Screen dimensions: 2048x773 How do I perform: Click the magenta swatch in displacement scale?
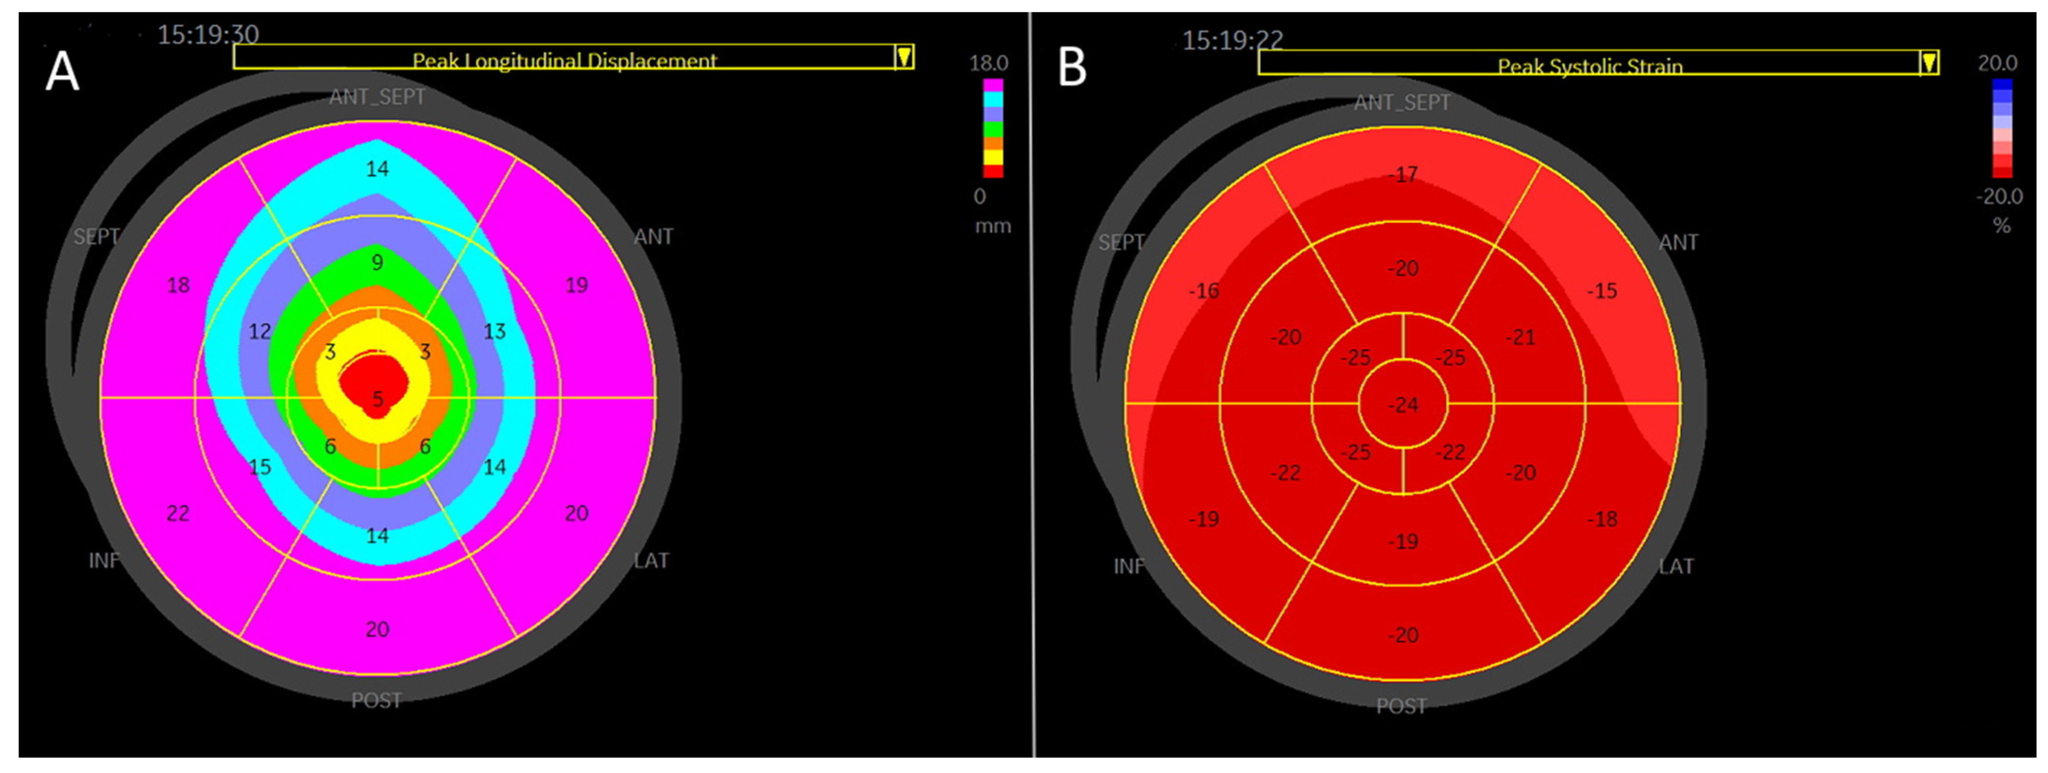pyautogui.click(x=993, y=86)
